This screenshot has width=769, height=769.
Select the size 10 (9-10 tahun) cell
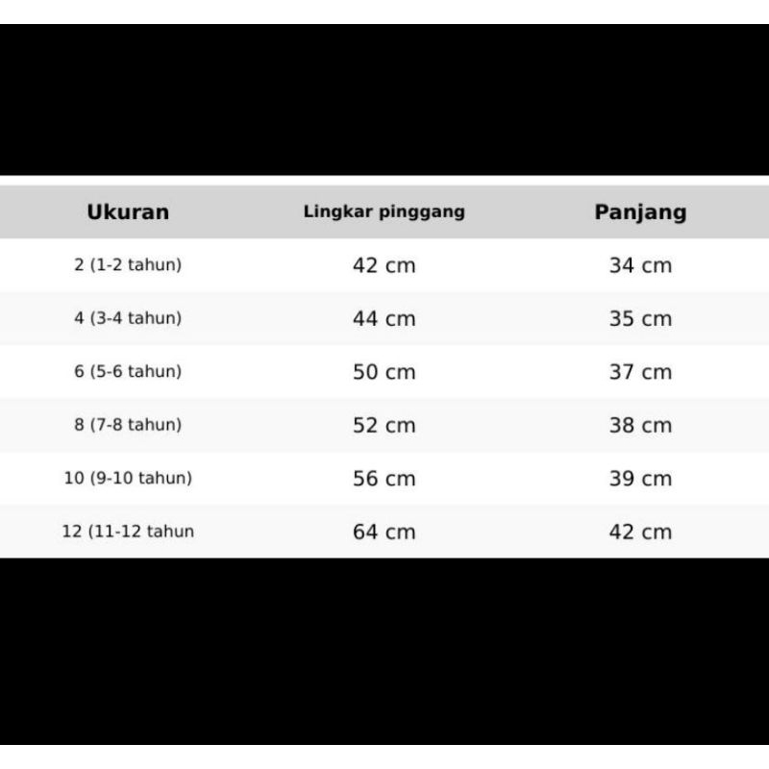coord(128,478)
